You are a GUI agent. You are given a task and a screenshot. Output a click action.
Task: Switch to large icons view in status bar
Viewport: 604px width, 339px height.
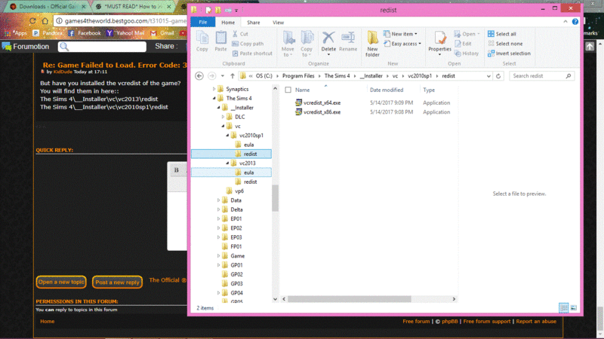coord(574,307)
